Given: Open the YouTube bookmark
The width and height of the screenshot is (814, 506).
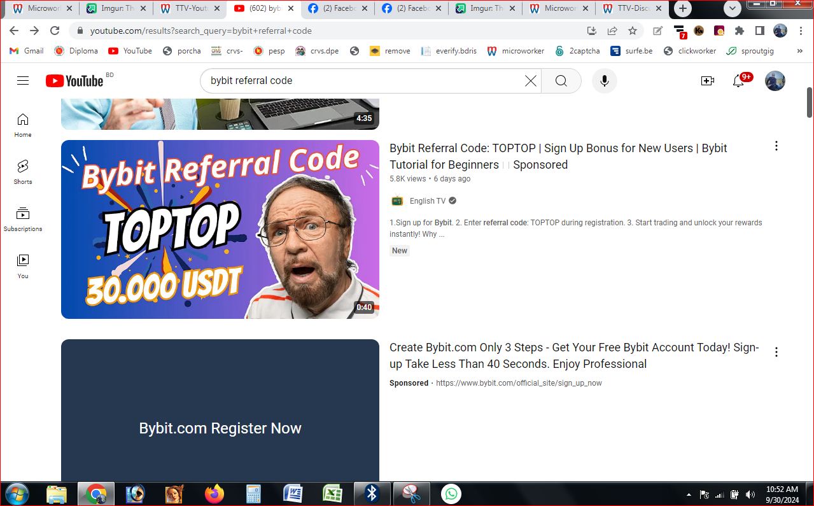Looking at the screenshot, I should tap(130, 51).
